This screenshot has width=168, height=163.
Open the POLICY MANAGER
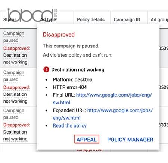[x=130, y=140]
